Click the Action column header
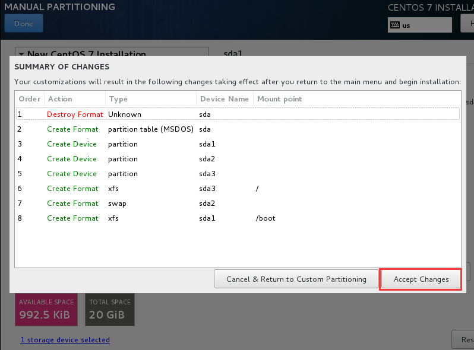474x350 pixels. (x=75, y=99)
